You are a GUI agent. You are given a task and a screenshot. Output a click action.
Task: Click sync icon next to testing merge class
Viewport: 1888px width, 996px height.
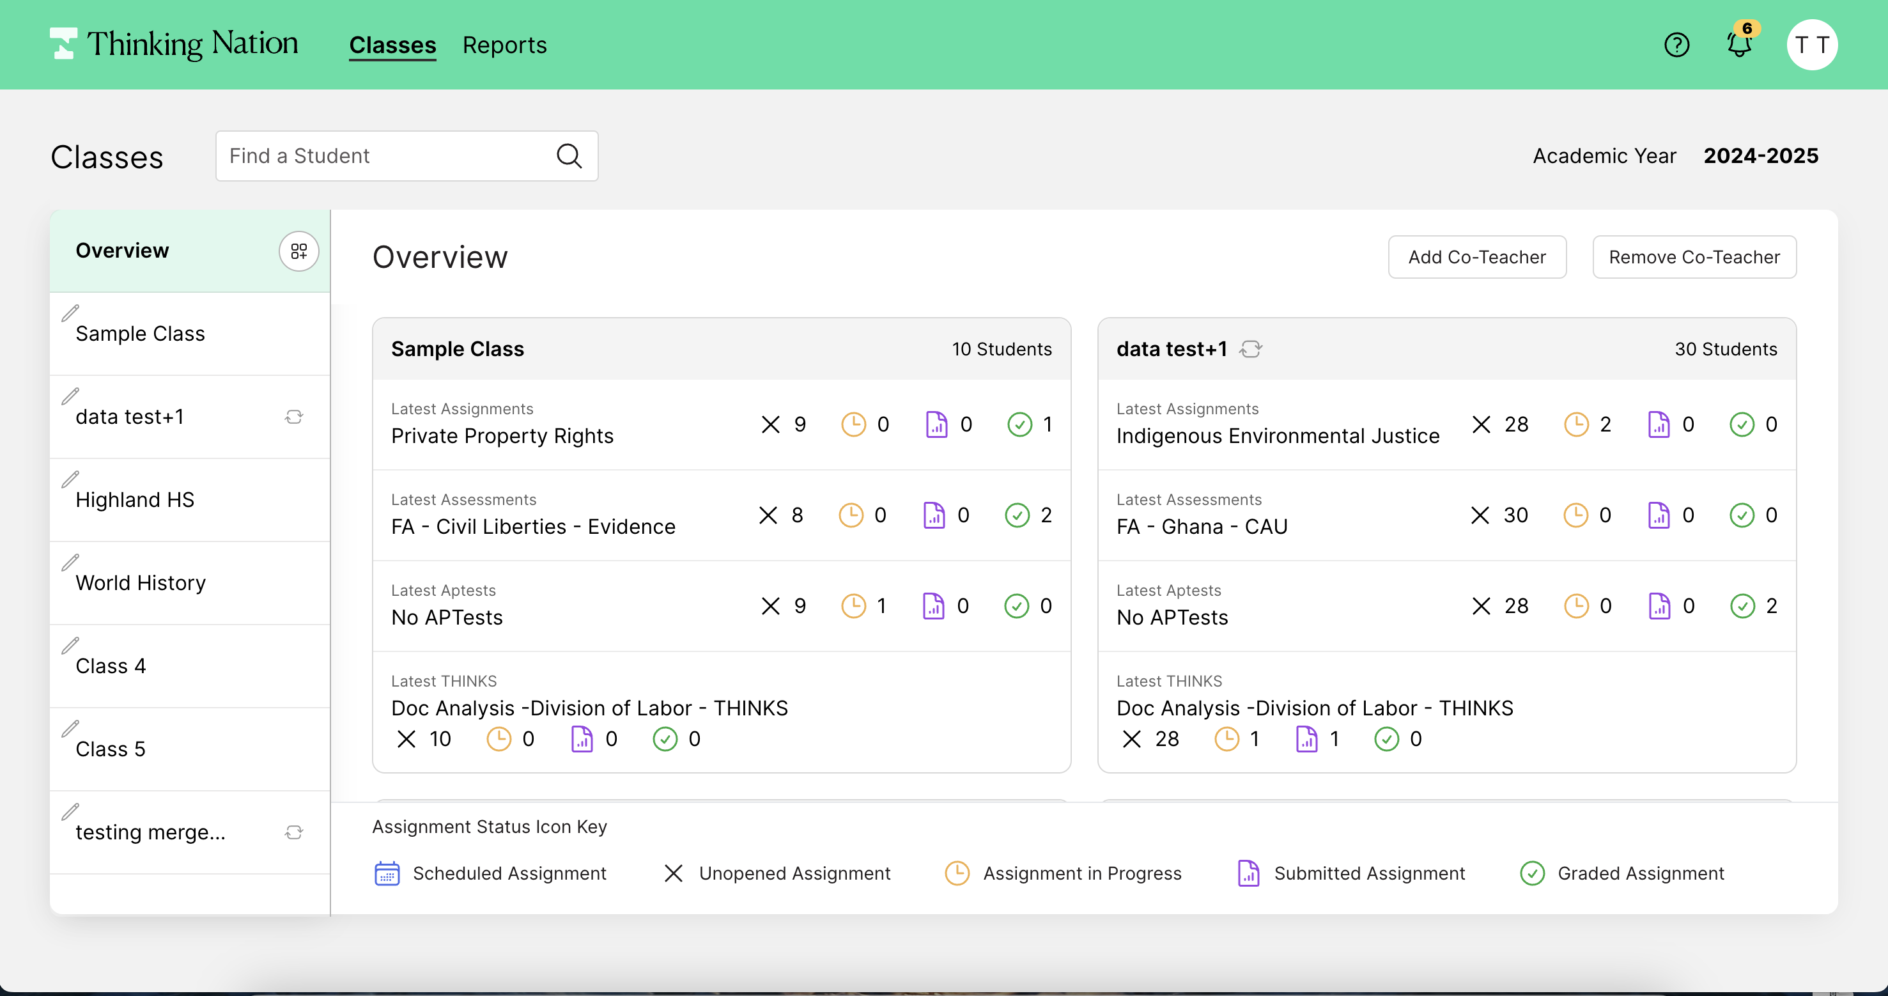tap(294, 832)
